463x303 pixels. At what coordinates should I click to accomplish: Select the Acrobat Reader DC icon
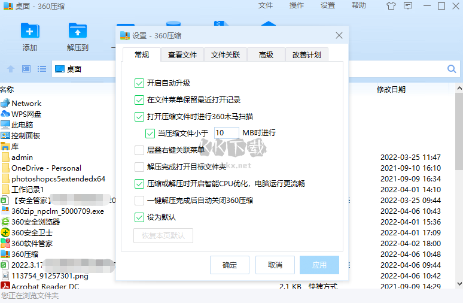[5, 286]
